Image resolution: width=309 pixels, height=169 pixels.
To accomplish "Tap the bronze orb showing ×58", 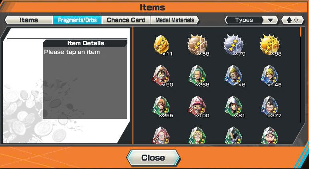I will click(x=197, y=44).
